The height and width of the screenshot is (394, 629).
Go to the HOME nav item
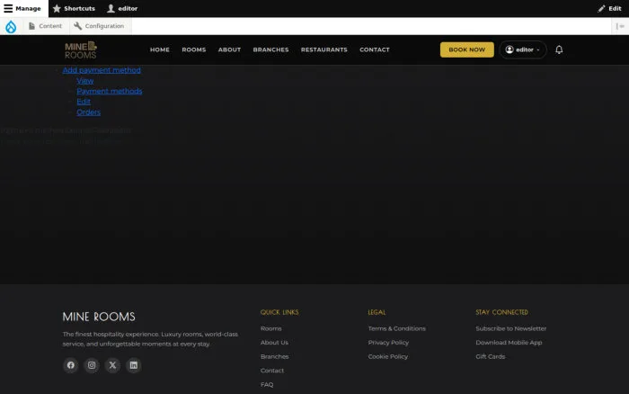160,49
